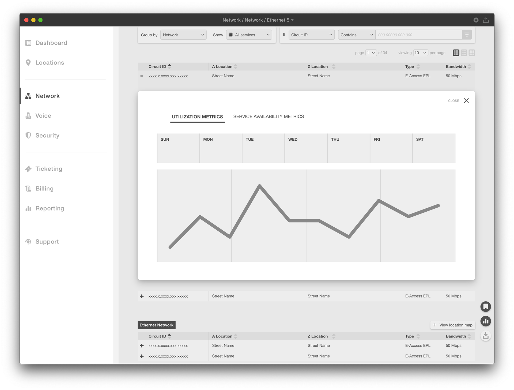Open the Contains condition dropdown
The width and height of the screenshot is (514, 390).
[x=356, y=35]
